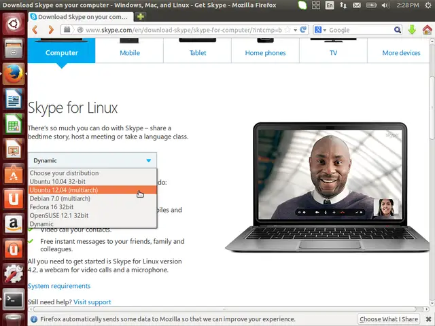The width and height of the screenshot is (435, 326).
Task: Launch LibreOffice Calc from the launcher
Action: (x=14, y=124)
